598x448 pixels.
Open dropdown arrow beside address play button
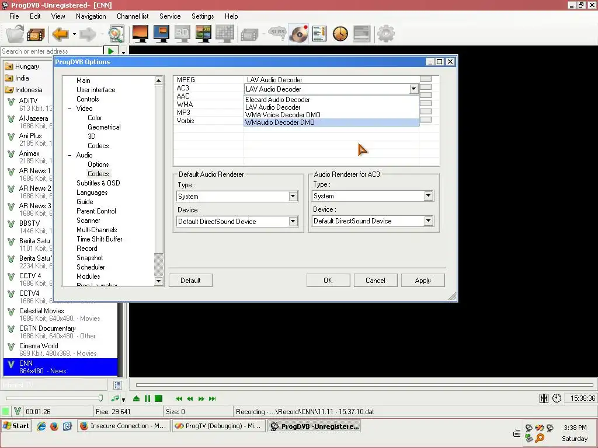pyautogui.click(x=124, y=52)
